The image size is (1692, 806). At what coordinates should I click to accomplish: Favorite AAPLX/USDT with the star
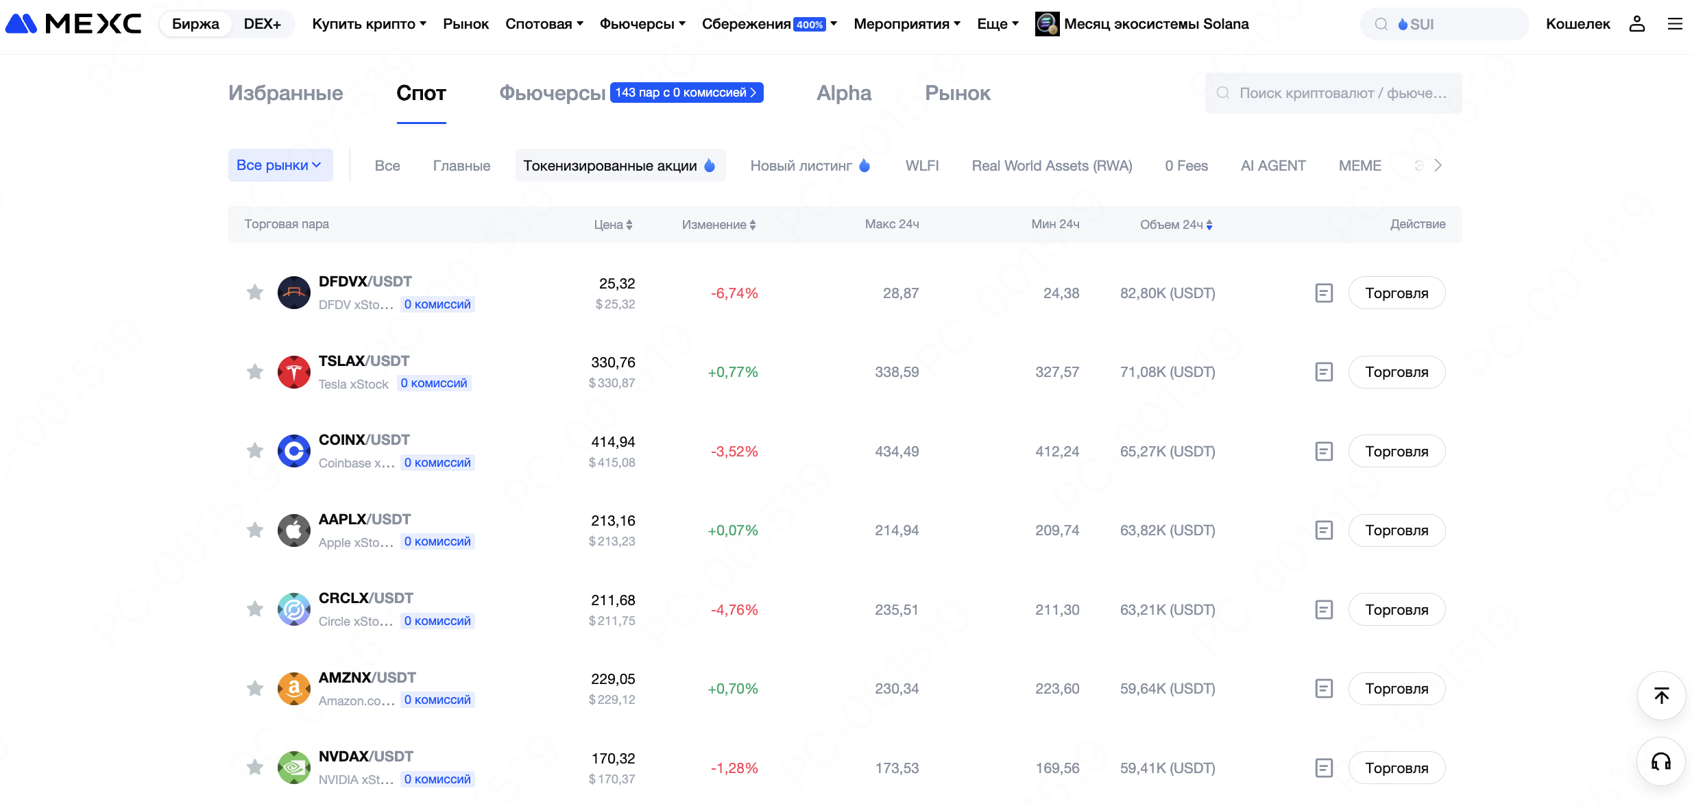[255, 530]
